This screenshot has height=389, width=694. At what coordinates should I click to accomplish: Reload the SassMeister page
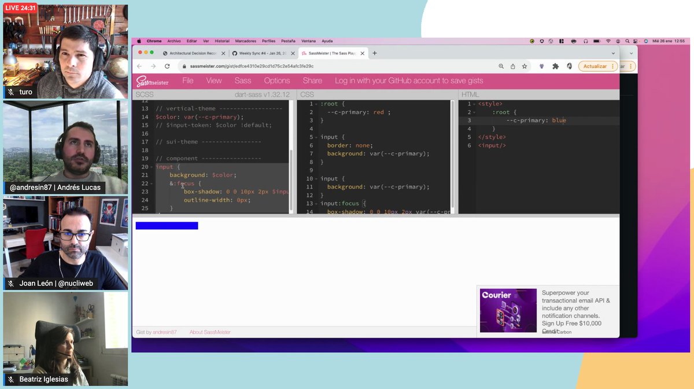[167, 66]
